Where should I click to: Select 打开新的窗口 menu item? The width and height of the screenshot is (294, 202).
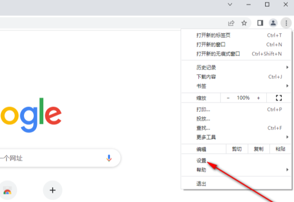coord(236,45)
